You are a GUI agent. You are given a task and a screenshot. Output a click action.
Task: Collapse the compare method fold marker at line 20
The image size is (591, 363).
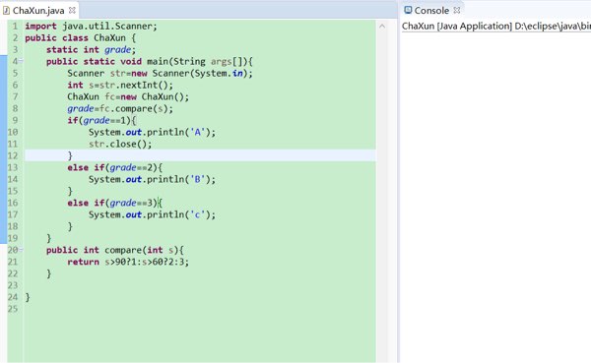[x=21, y=250]
